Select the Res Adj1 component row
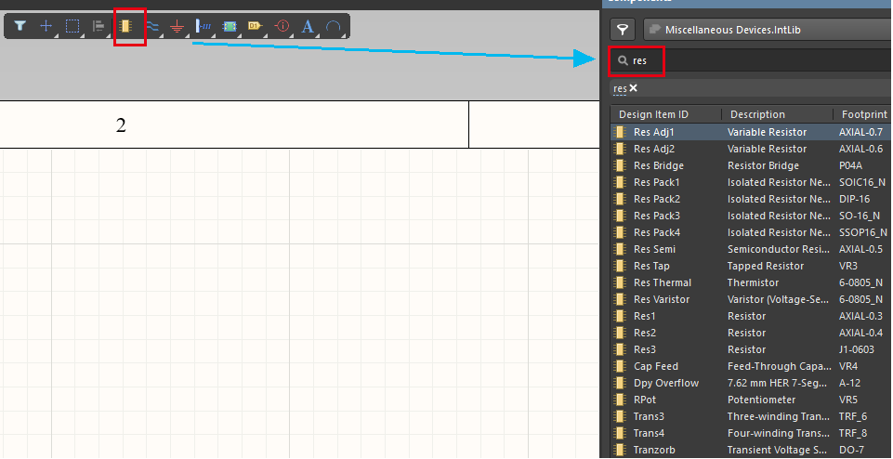This screenshot has width=893, height=459. (x=752, y=132)
